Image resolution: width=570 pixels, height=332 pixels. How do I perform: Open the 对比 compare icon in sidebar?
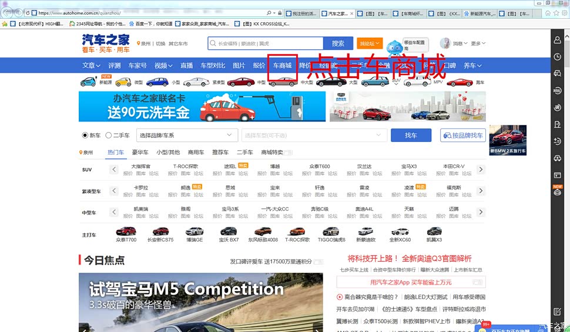coord(557,90)
